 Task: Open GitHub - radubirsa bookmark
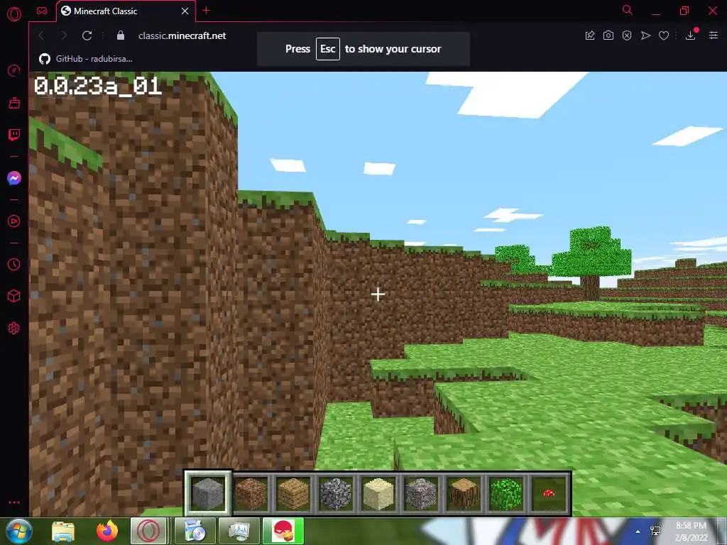[86, 59]
